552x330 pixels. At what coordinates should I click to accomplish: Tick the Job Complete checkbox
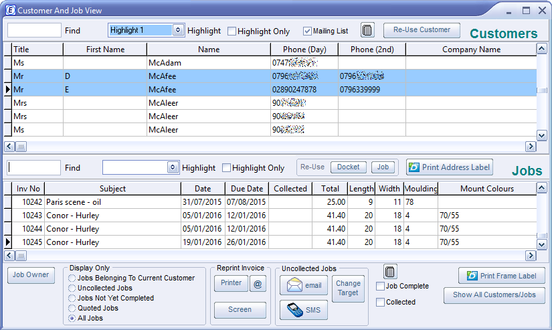pyautogui.click(x=381, y=286)
